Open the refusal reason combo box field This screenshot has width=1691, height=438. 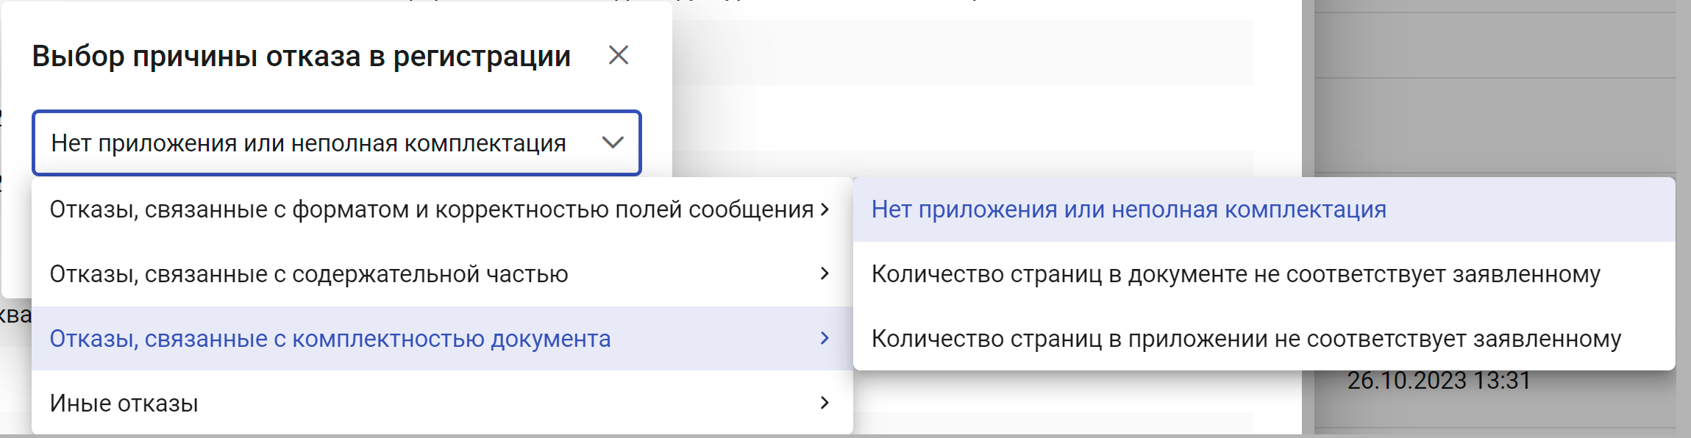[x=337, y=143]
